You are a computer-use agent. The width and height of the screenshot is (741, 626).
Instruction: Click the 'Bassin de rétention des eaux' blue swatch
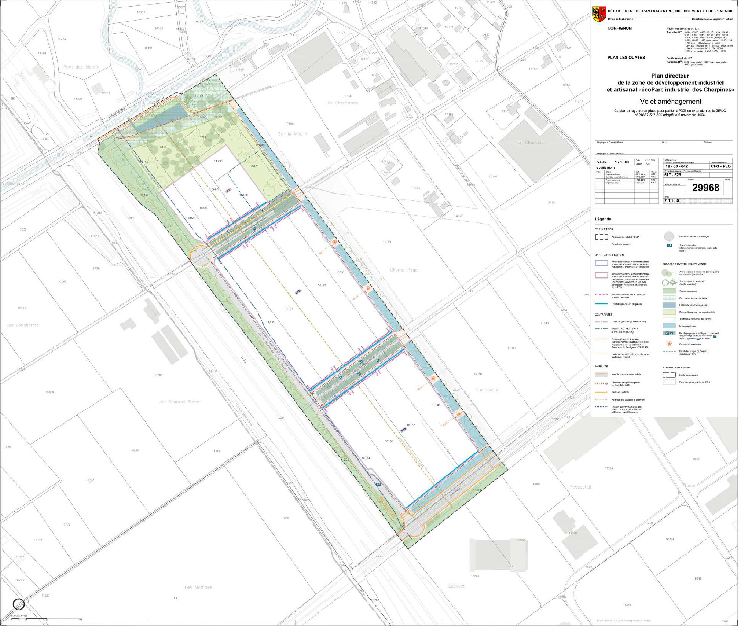click(x=669, y=305)
